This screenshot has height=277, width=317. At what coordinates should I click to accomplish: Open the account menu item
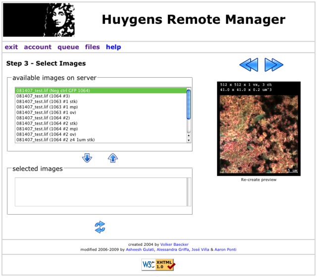pos(38,47)
